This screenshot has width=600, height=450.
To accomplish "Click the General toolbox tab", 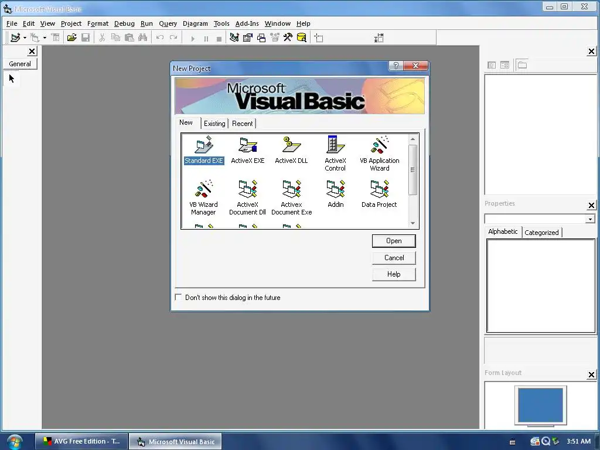I will pyautogui.click(x=20, y=64).
